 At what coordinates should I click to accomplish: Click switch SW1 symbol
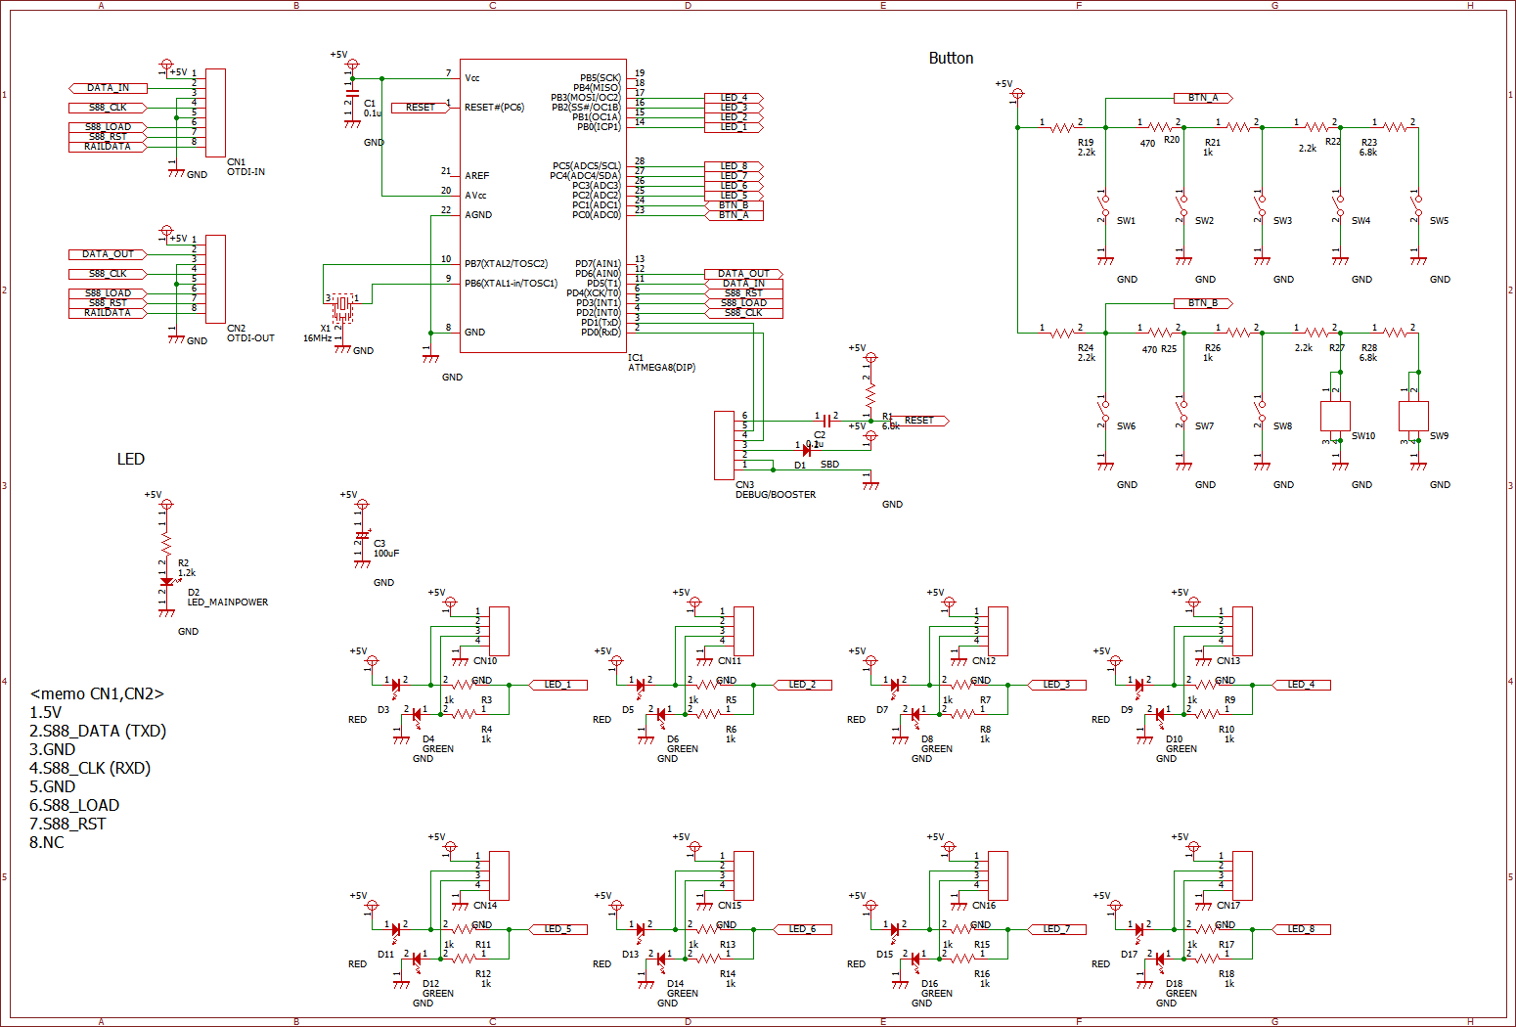coord(1105,205)
